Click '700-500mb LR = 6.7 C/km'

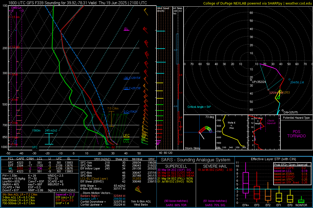click(19, 203)
